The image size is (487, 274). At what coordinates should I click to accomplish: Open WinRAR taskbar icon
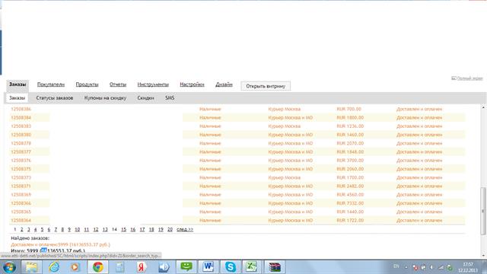(275, 267)
